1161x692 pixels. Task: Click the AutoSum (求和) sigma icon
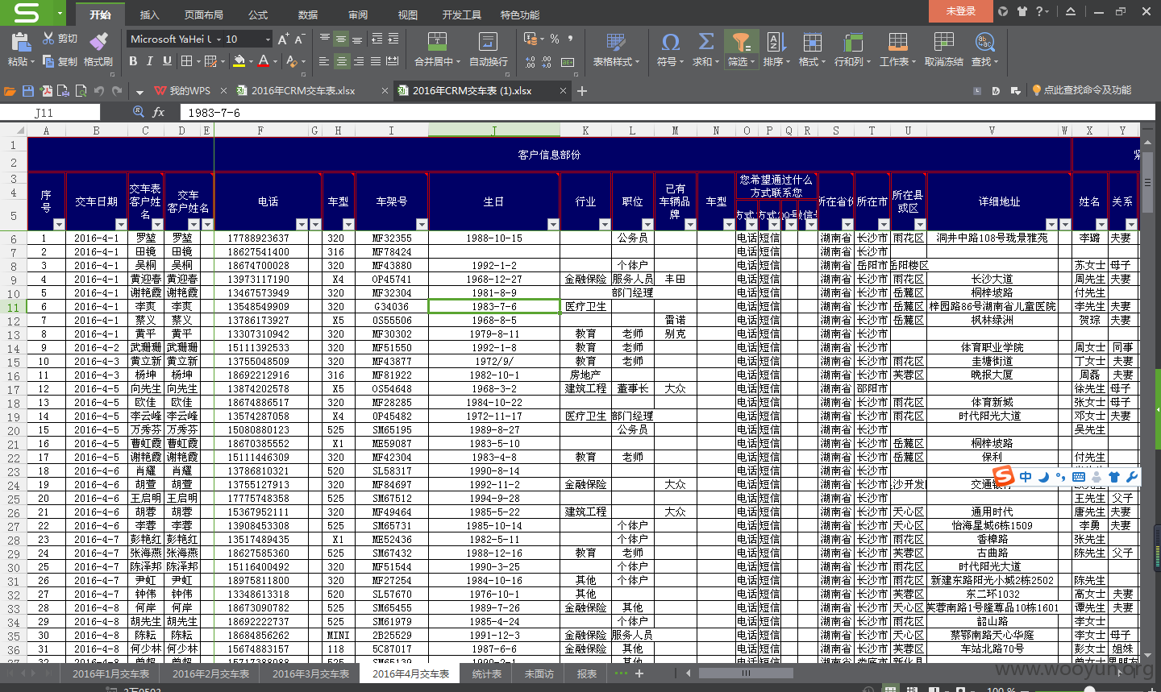[x=705, y=42]
